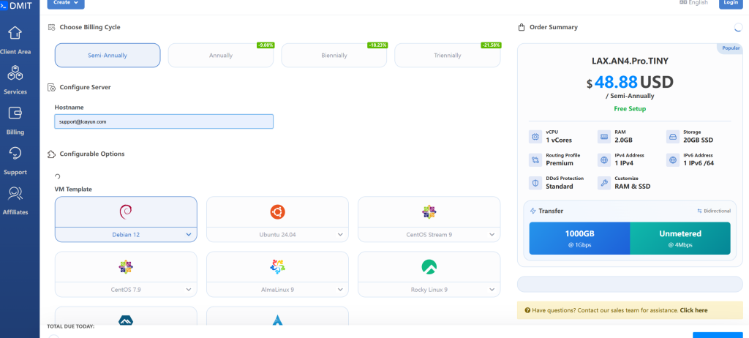Expand the Debian 12 version dropdown

click(x=188, y=235)
